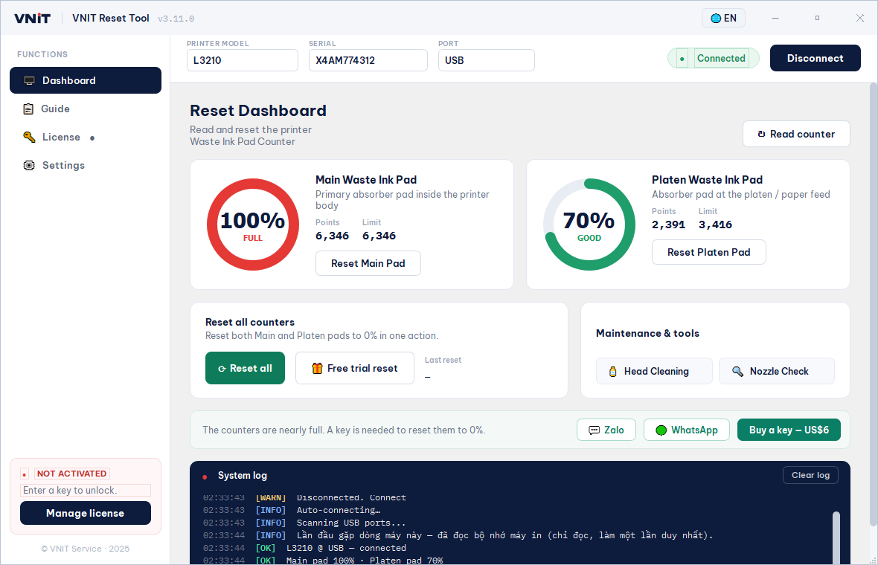
Task: Open the Guide section
Action: point(86,109)
